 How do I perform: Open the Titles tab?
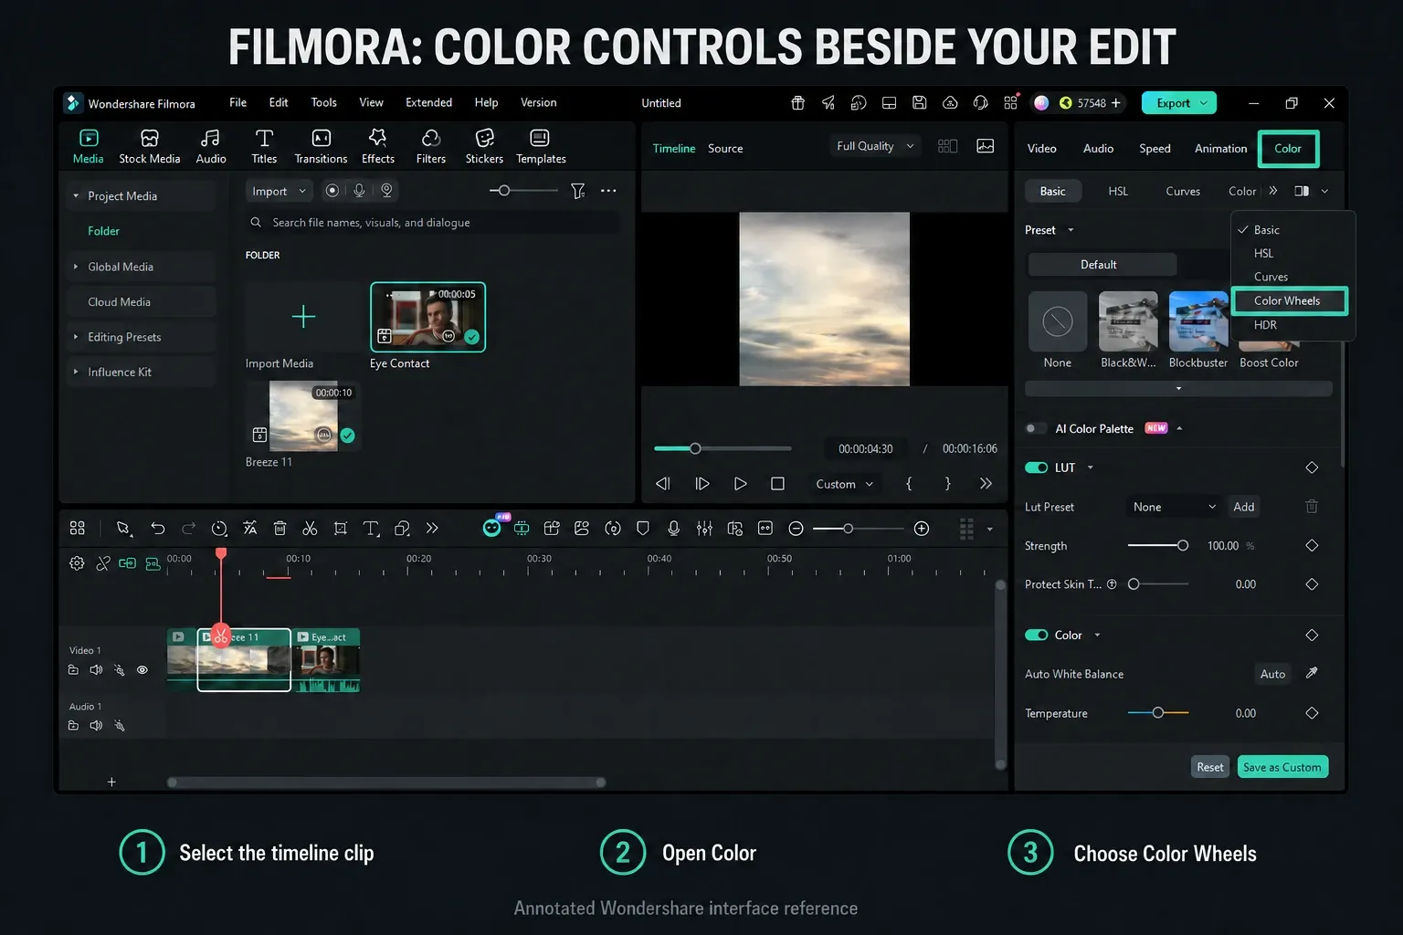pos(264,147)
